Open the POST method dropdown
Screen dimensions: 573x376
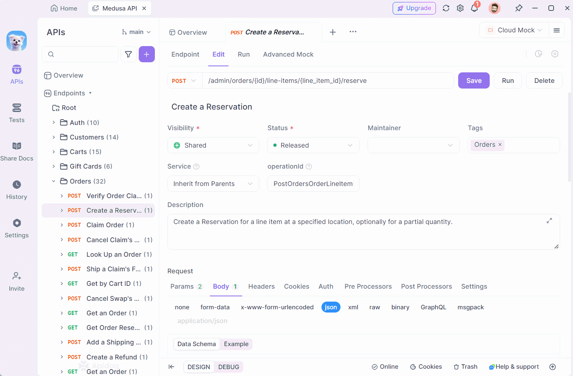point(184,80)
